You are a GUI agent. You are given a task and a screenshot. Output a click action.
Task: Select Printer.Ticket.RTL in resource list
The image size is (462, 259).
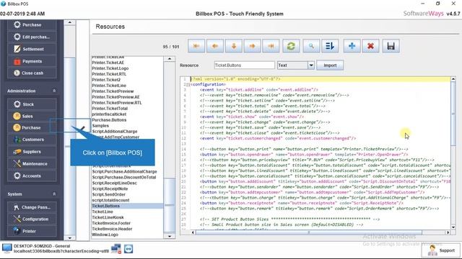(x=109, y=74)
